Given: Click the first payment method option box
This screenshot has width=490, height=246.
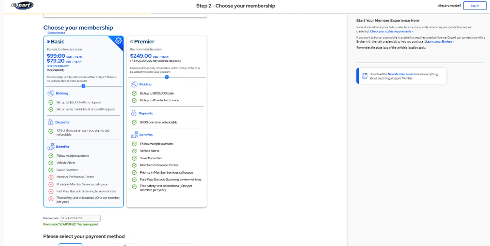Looking at the screenshot, I should click(x=71, y=245).
